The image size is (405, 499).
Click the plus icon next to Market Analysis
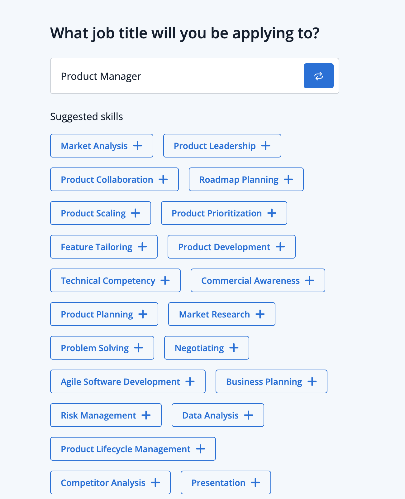pos(138,146)
